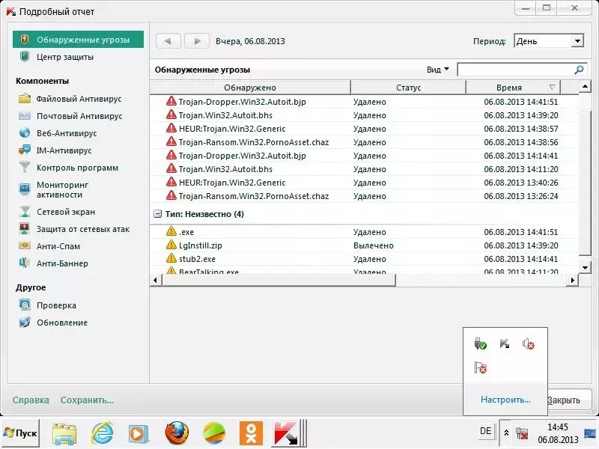Click the Обновление globe icon
The width and height of the screenshot is (599, 449).
tap(25, 323)
